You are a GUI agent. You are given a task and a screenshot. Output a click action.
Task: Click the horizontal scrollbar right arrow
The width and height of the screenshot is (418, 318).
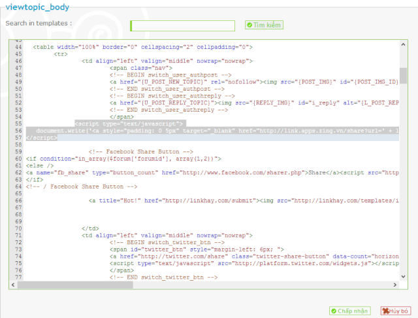coord(394,285)
